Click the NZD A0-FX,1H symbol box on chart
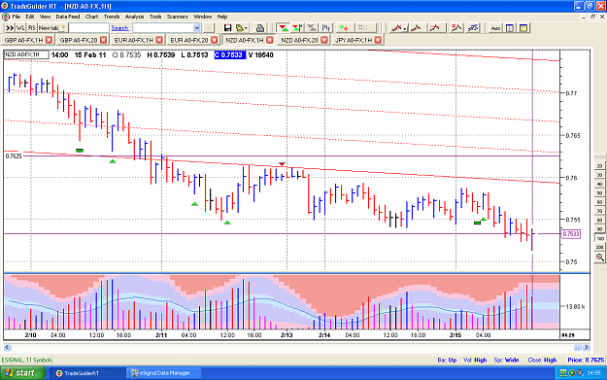Screen dimensions: 607x380 [x=26, y=54]
